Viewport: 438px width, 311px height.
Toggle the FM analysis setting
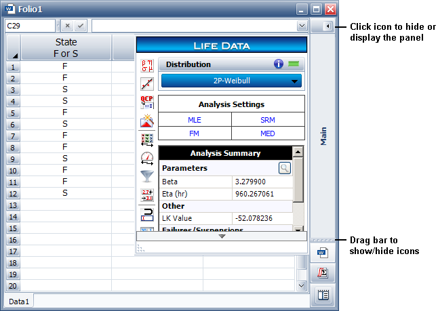(195, 133)
